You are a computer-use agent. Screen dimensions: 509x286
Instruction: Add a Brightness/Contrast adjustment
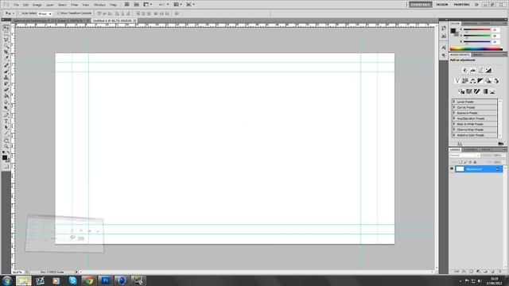click(x=464, y=71)
